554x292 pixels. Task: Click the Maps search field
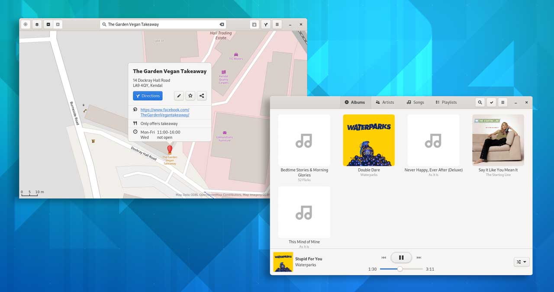163,25
